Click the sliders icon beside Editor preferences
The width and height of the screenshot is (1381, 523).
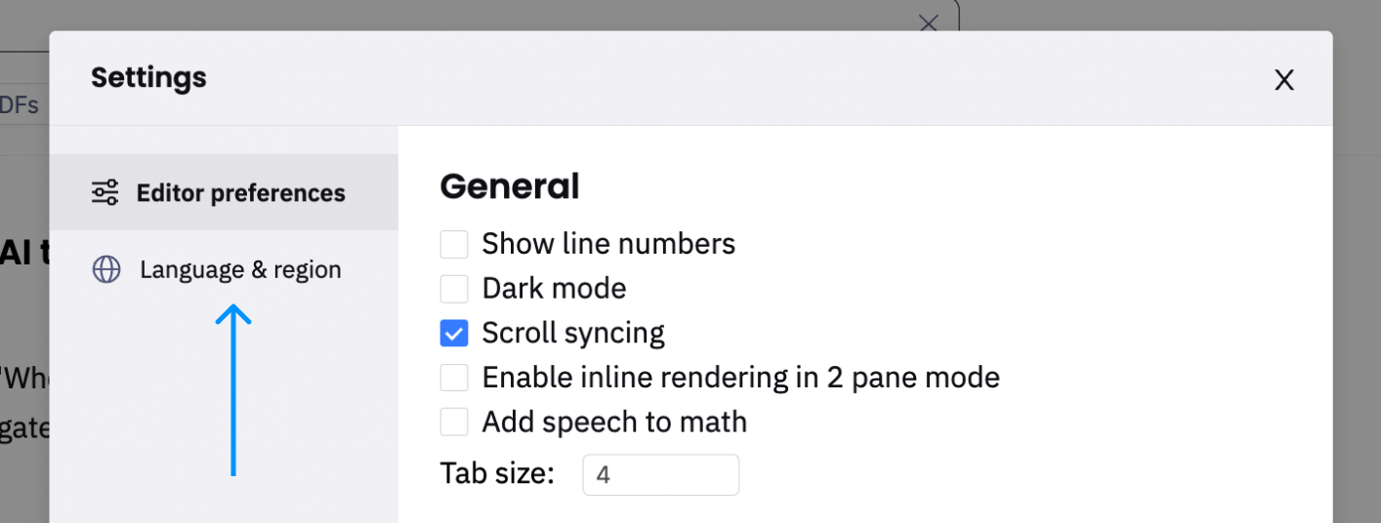point(105,192)
